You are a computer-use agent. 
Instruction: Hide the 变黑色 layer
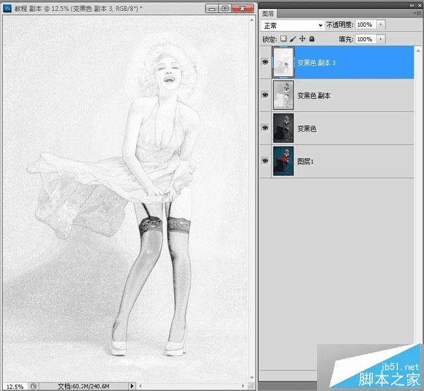point(265,128)
